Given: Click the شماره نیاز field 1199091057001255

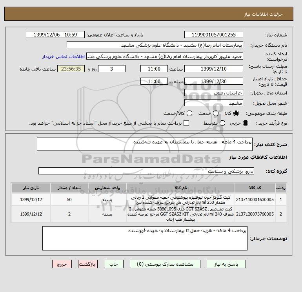Looking at the screenshot, I should click(214, 34).
